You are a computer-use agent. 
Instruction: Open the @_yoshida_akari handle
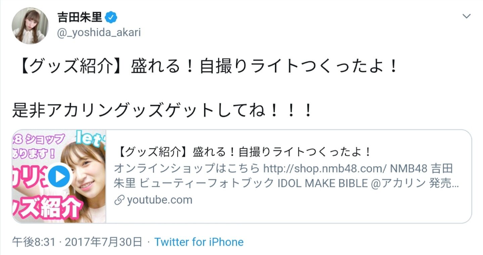tap(99, 33)
